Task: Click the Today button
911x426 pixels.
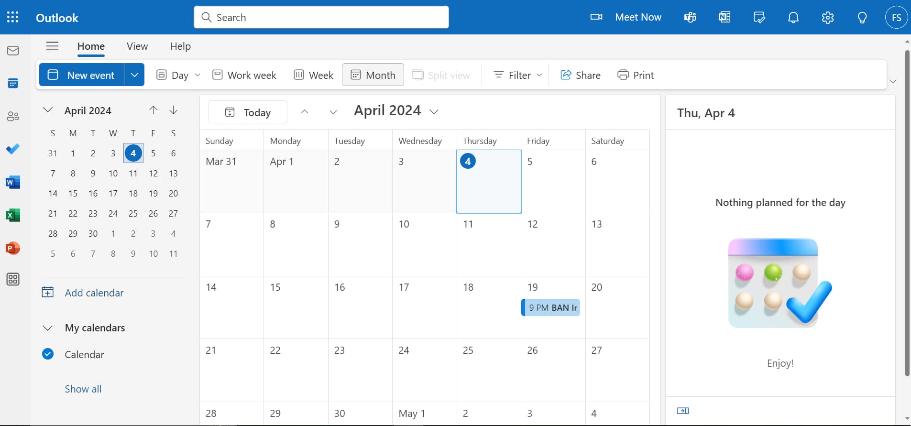Action: click(248, 112)
